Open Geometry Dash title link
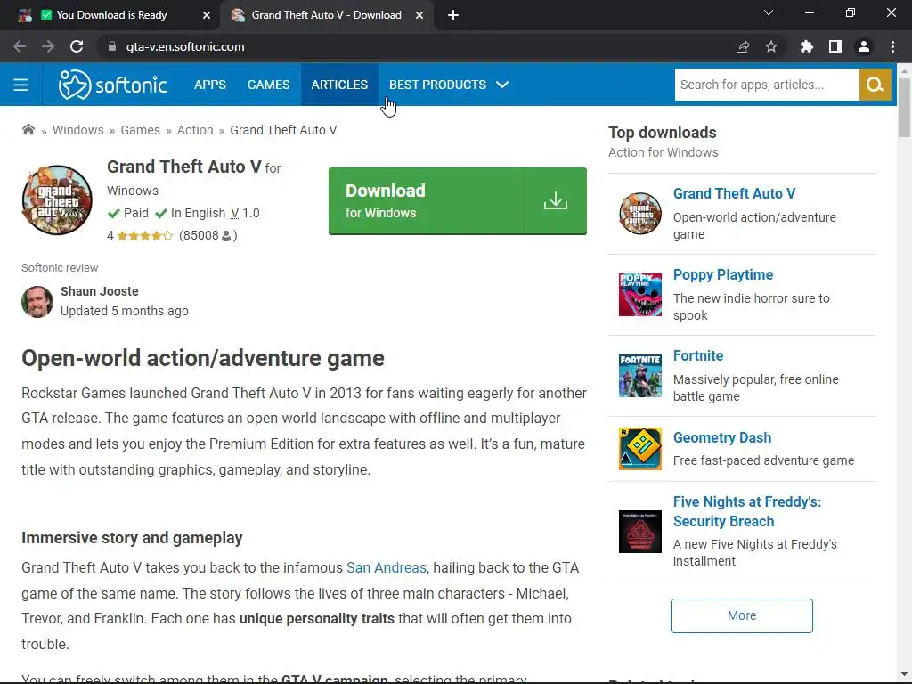Viewport: 912px width, 684px height. tap(721, 437)
